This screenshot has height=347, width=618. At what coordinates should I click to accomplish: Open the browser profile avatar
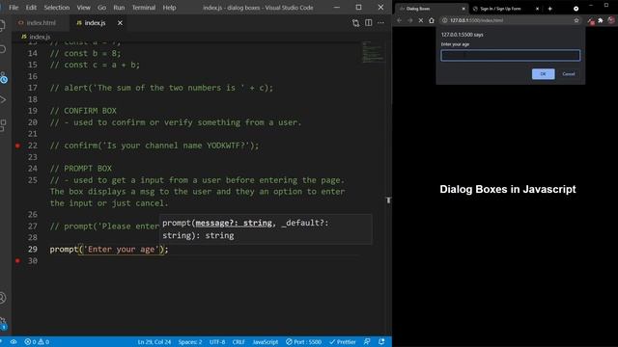click(x=611, y=20)
